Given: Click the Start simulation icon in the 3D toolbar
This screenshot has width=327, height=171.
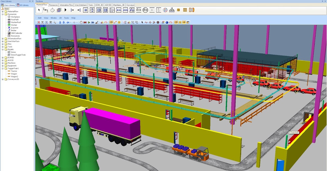Looking at the screenshot, I should [x=89, y=22].
